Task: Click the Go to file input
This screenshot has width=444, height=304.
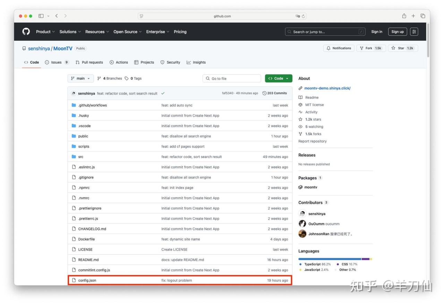Action: pyautogui.click(x=232, y=79)
